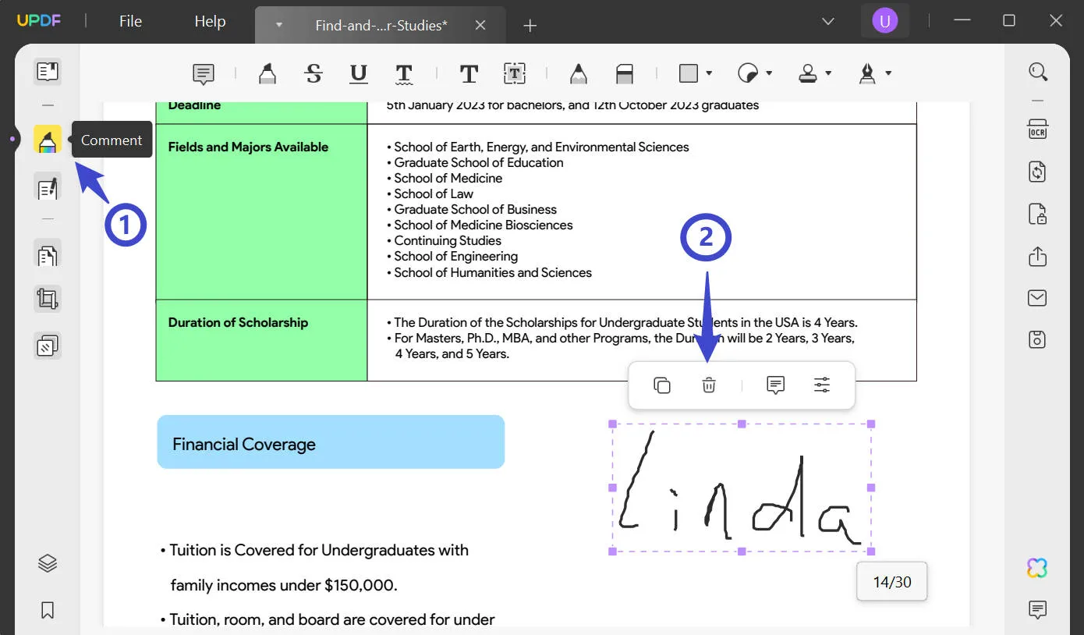This screenshot has width=1084, height=635.
Task: Open the OCR tool in the right sidebar
Action: [1037, 130]
